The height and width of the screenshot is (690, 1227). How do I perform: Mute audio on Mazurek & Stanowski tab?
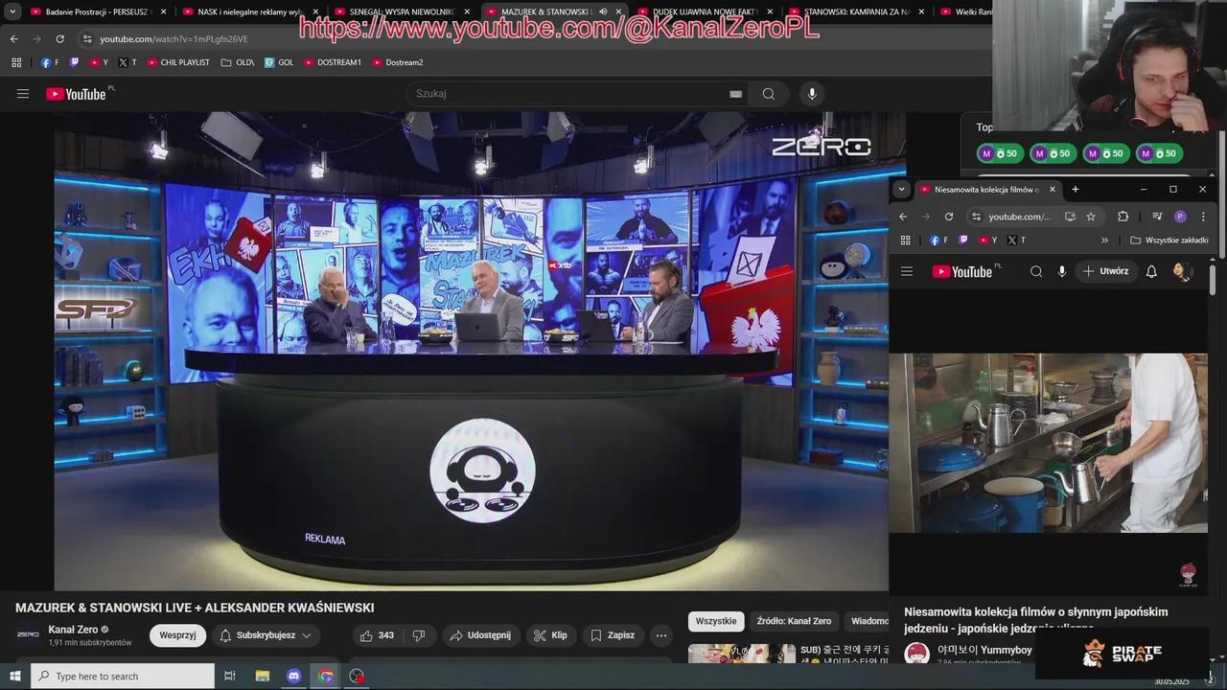pos(603,11)
